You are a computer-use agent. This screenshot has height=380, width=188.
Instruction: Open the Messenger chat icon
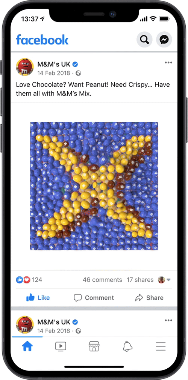point(164,40)
